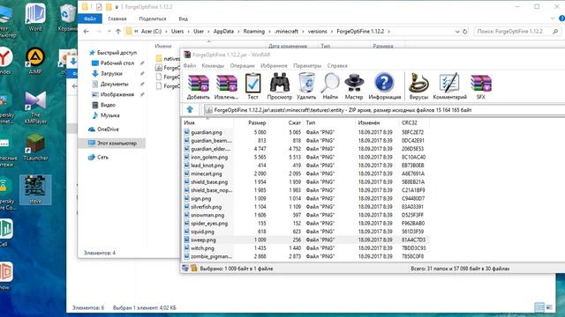Open the TLauncher desktop shortcut

click(35, 147)
